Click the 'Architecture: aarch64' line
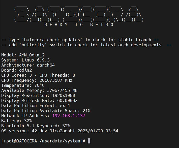 [28, 65]
